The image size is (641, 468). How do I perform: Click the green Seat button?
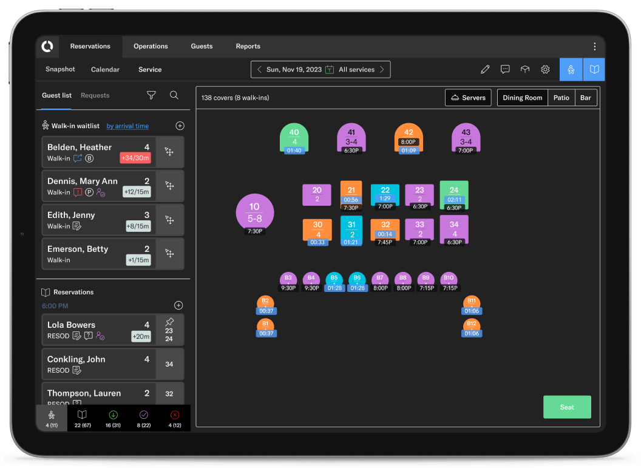567,407
